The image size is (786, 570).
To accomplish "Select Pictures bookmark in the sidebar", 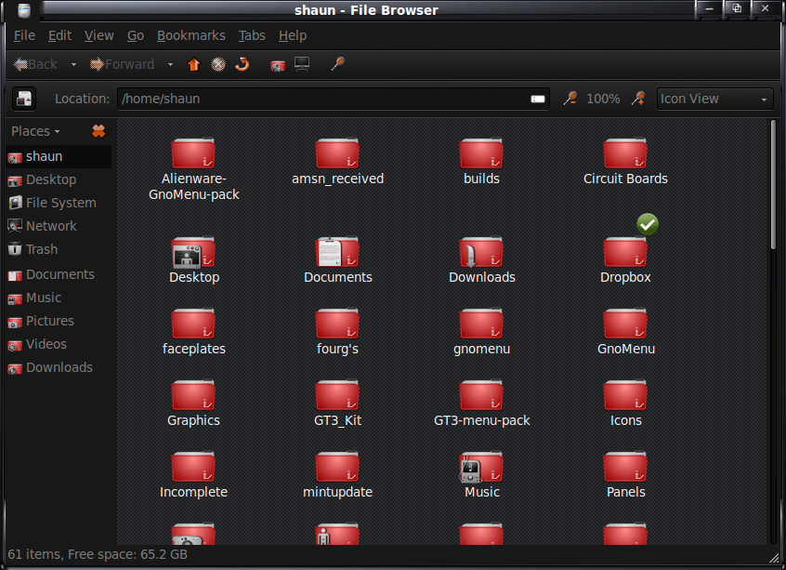I will (59, 321).
